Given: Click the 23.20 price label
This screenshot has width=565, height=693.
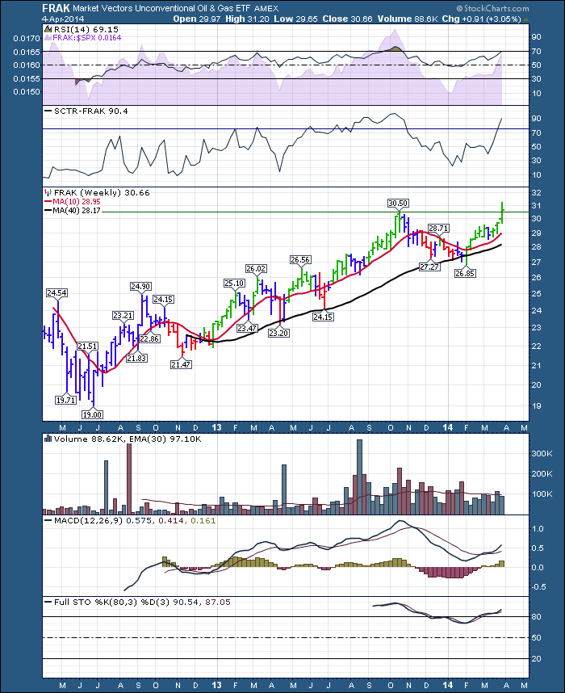Looking at the screenshot, I should [x=278, y=333].
